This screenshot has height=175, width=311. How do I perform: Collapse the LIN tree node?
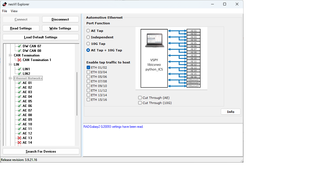point(10,65)
